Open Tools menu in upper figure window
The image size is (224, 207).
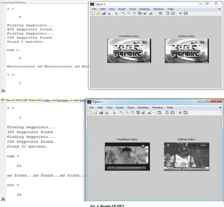click(x=132, y=9)
